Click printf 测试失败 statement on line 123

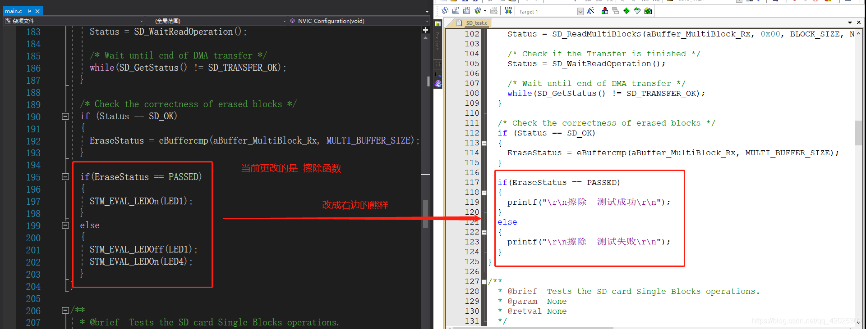[589, 242]
